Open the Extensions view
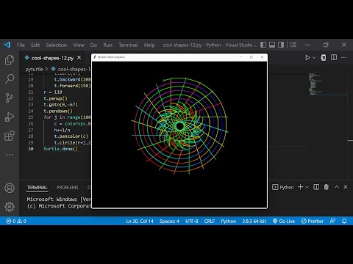 click(x=10, y=136)
